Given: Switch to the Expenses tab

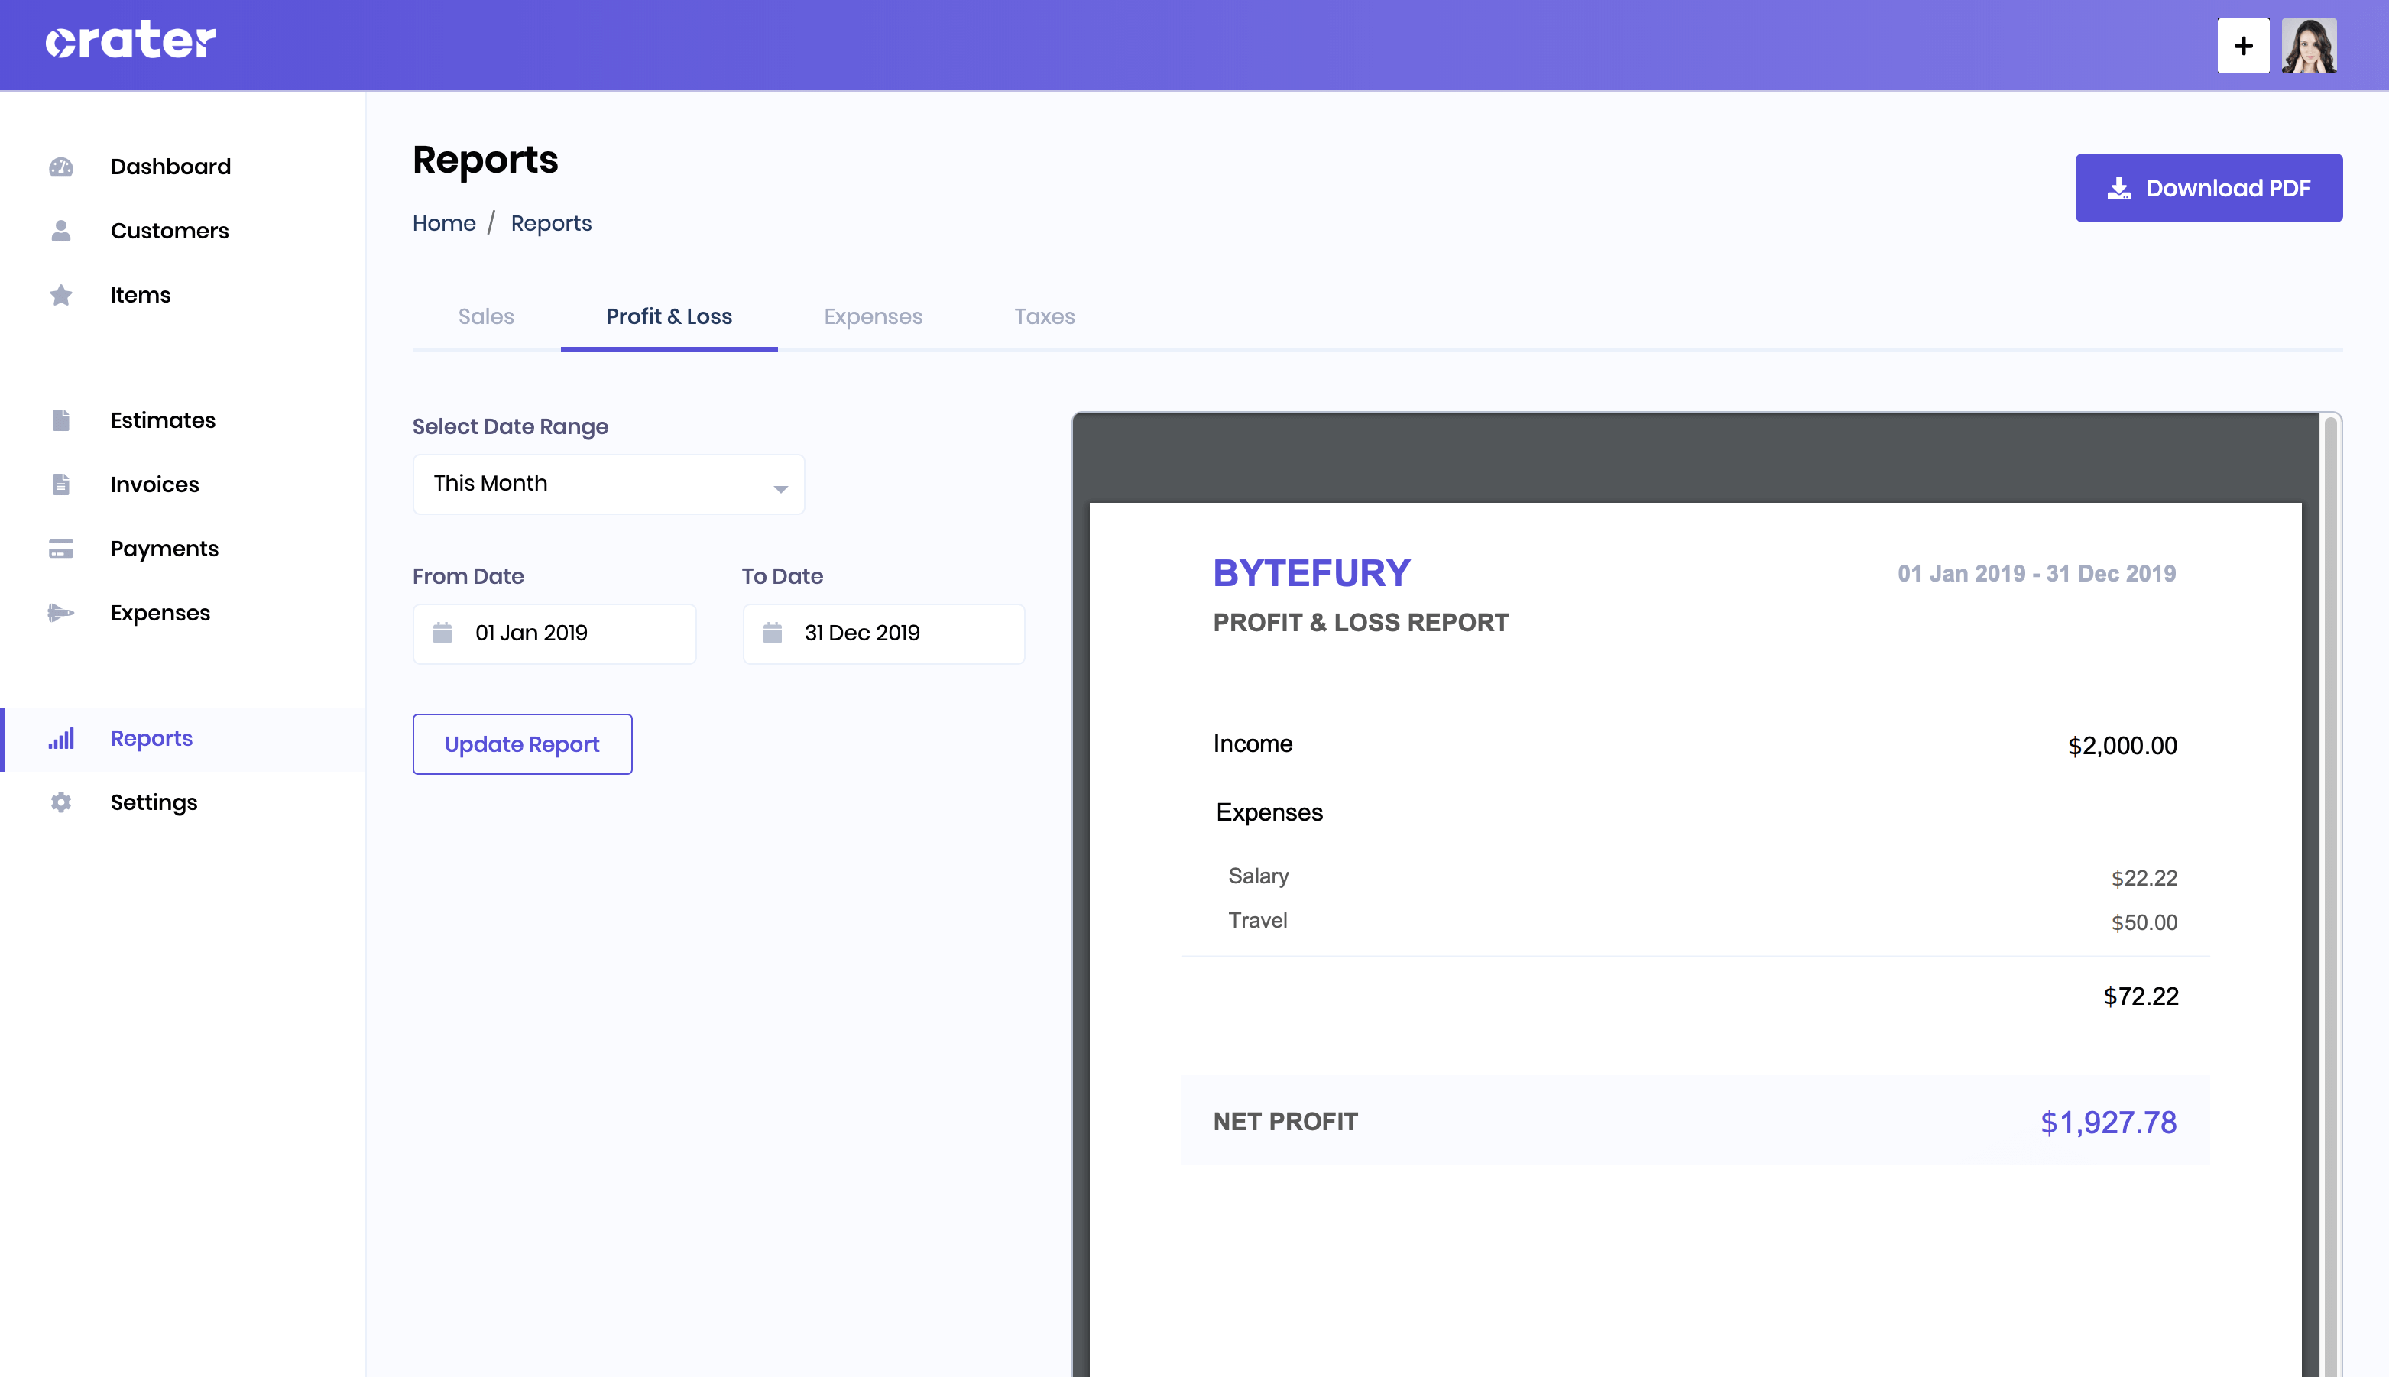Looking at the screenshot, I should pos(873,315).
